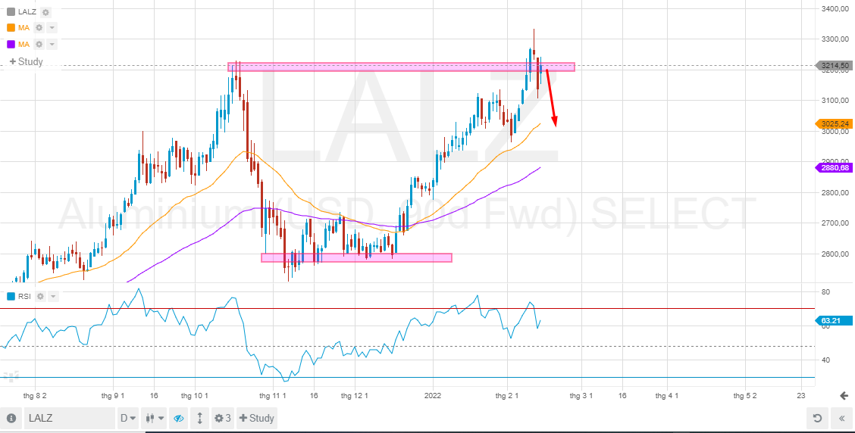Open settings gear next to LALZ legend
The width and height of the screenshot is (855, 433).
[x=45, y=12]
